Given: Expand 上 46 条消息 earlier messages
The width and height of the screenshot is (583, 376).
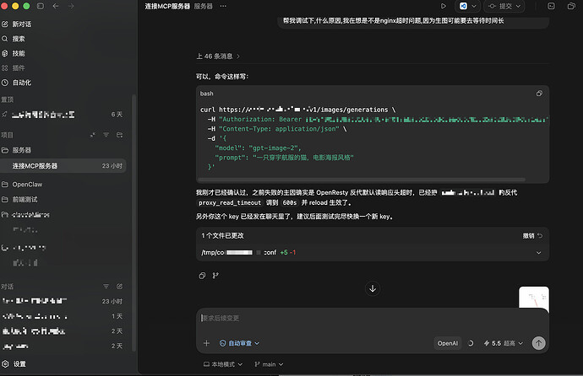Looking at the screenshot, I should pyautogui.click(x=218, y=56).
